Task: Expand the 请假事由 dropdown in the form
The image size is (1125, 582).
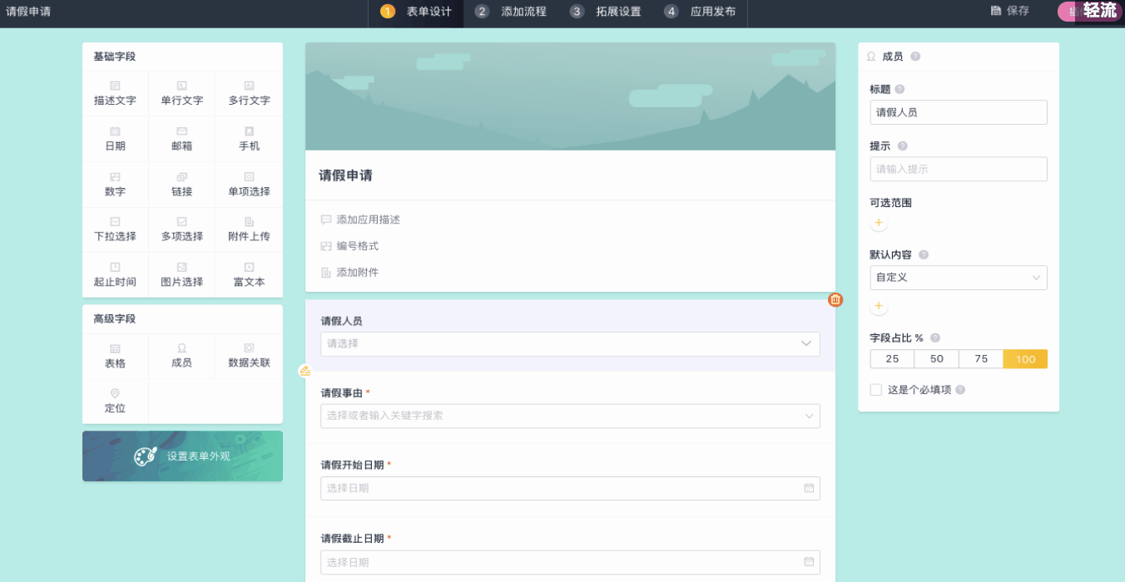Action: [570, 416]
